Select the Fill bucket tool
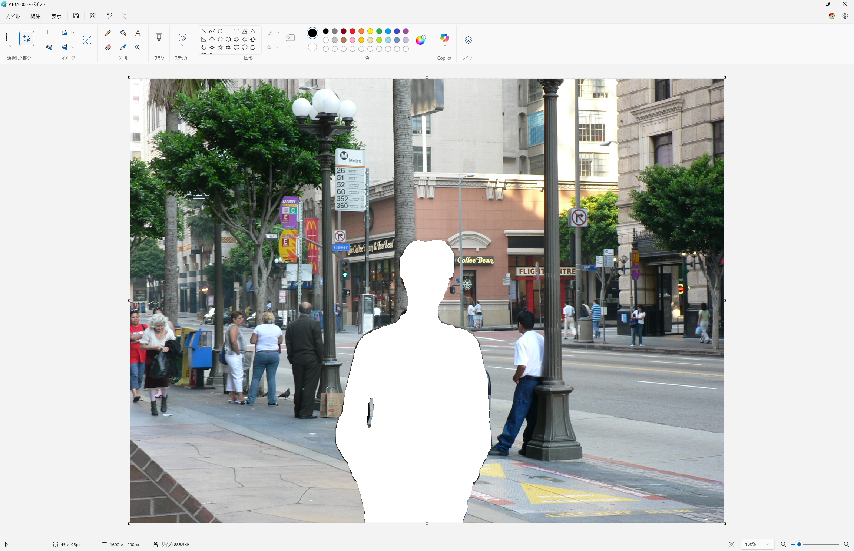 pyautogui.click(x=123, y=33)
